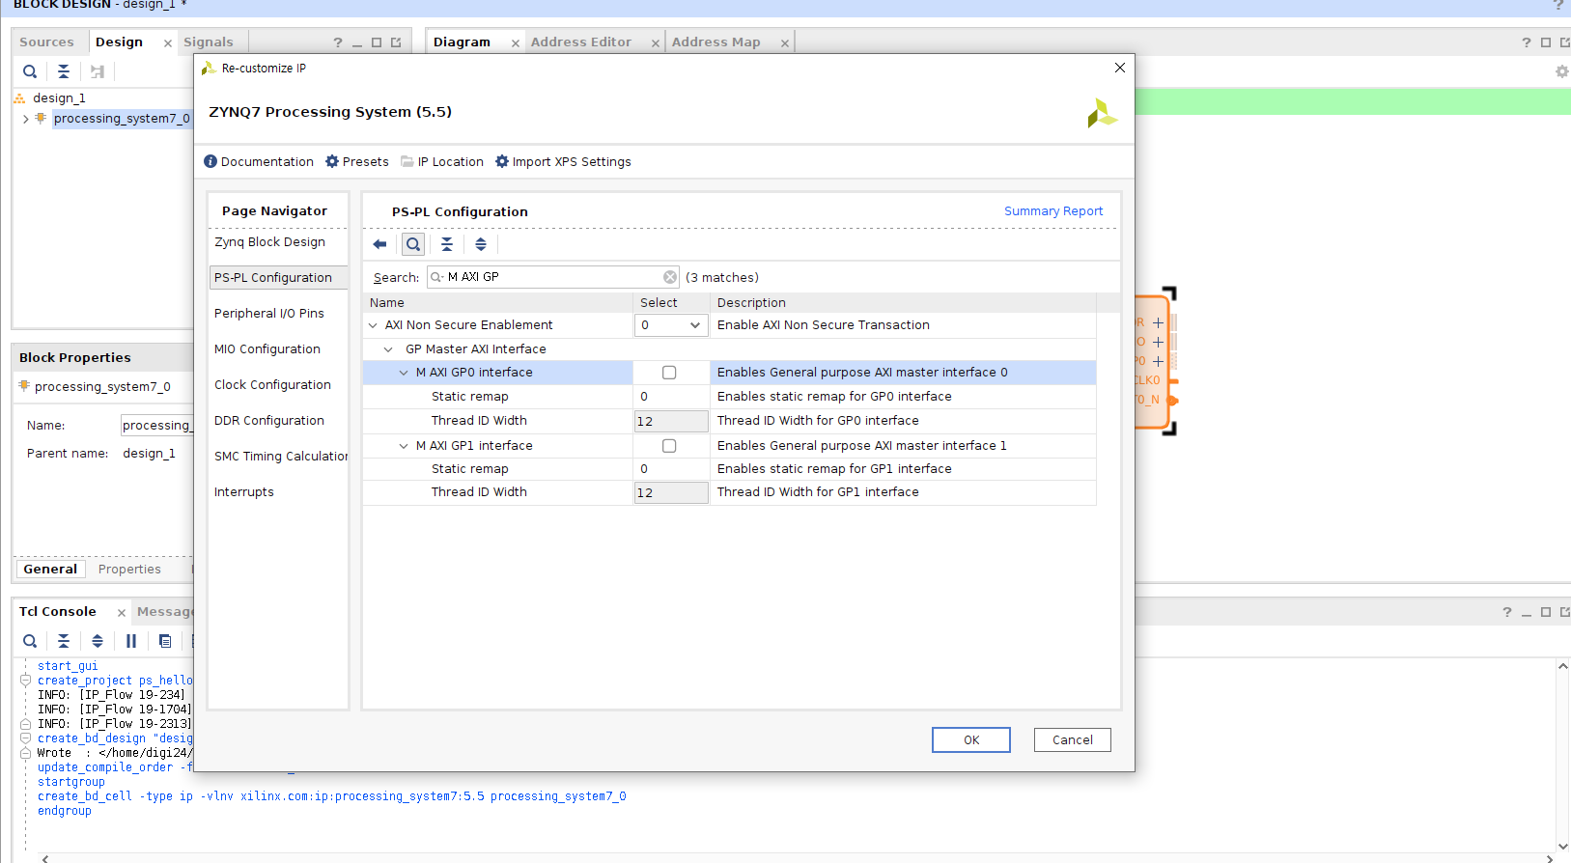The width and height of the screenshot is (1571, 863).
Task: Collapse create_project entry in Tcl Console
Action: point(26,681)
